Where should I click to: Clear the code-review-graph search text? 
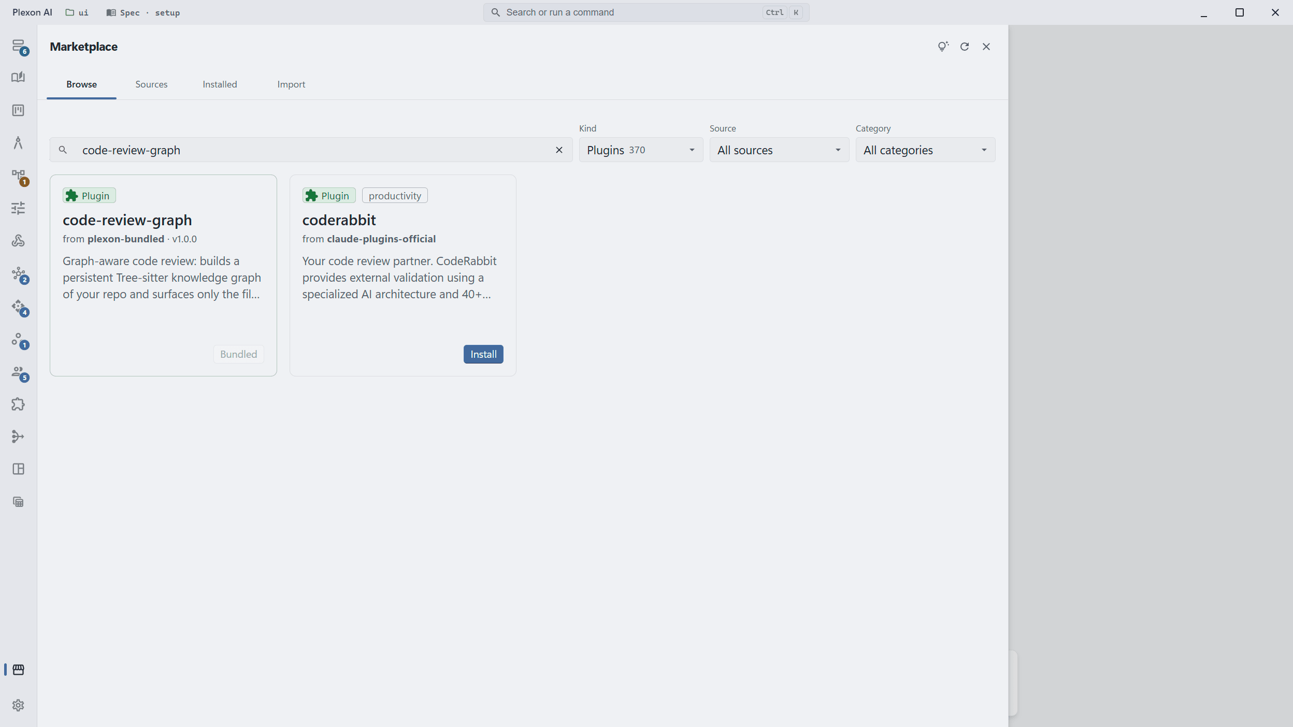(559, 150)
